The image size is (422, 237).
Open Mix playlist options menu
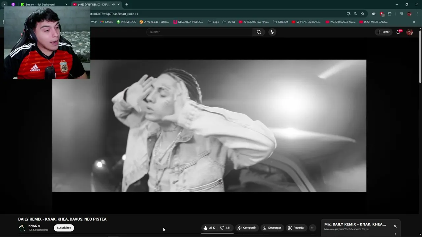click(395, 235)
